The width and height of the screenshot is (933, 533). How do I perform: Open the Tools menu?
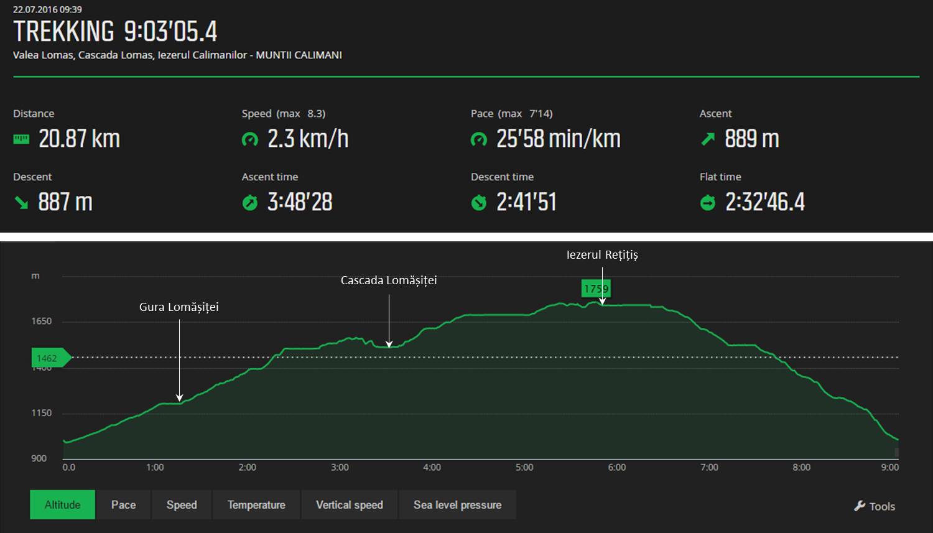tap(881, 506)
